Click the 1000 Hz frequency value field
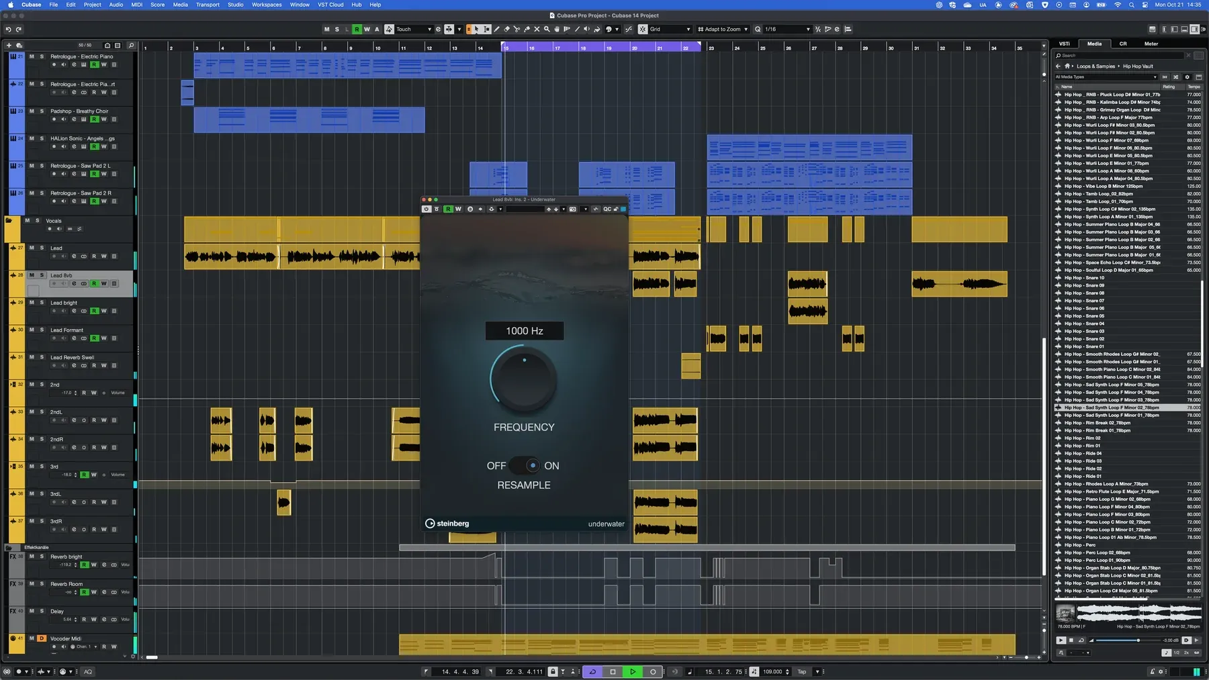The width and height of the screenshot is (1209, 680). click(x=525, y=330)
